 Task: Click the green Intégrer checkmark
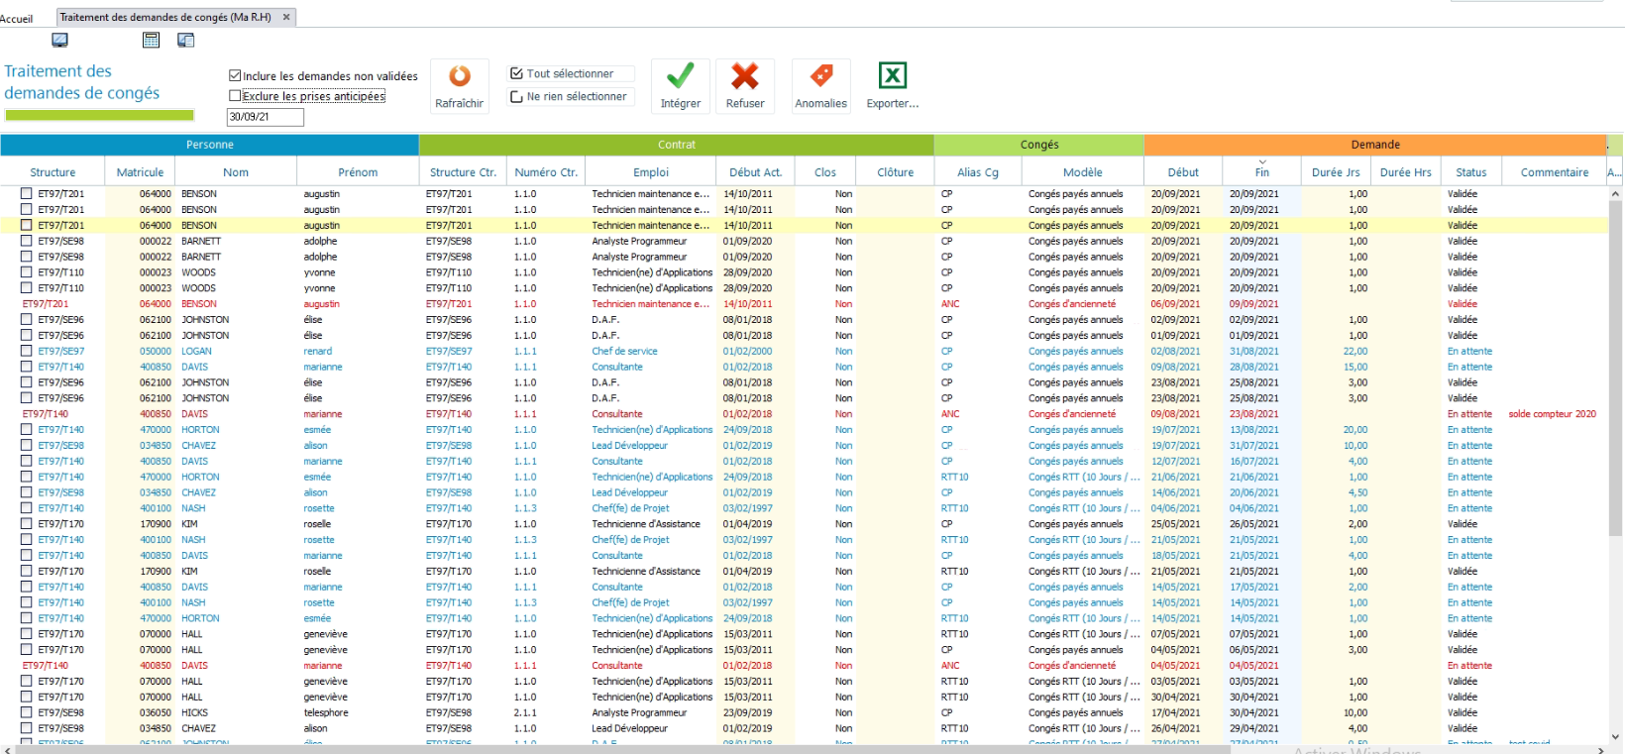coord(681,76)
